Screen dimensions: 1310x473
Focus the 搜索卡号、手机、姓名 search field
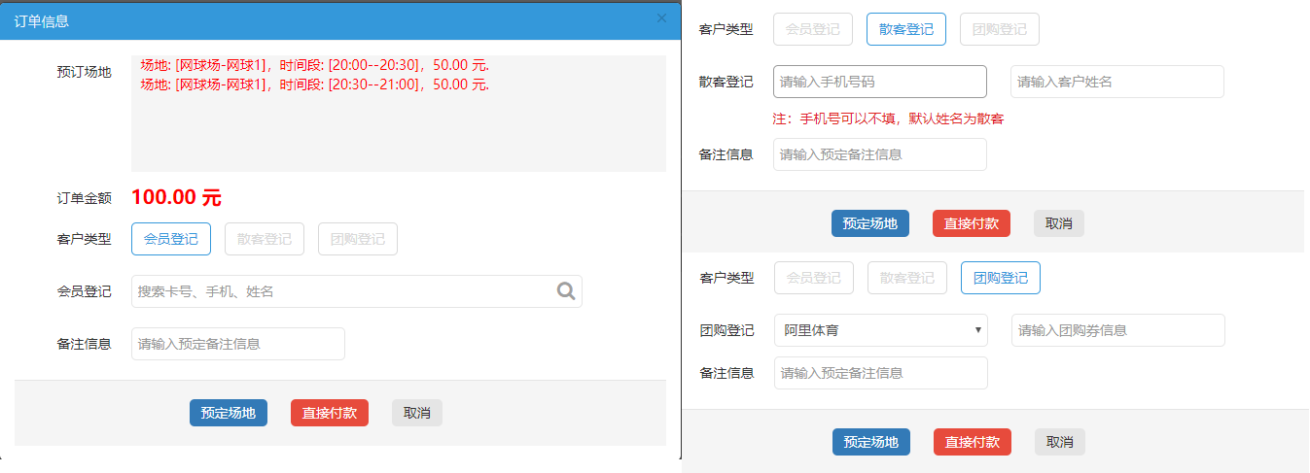(357, 291)
